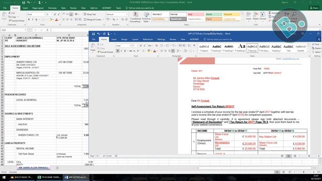Toggle Bold in Excel ribbon
322x181 pixels.
point(29,20)
